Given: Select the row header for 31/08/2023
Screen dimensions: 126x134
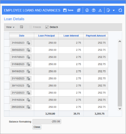Looking at the screenshot, I should pyautogui.click(x=7, y=64).
